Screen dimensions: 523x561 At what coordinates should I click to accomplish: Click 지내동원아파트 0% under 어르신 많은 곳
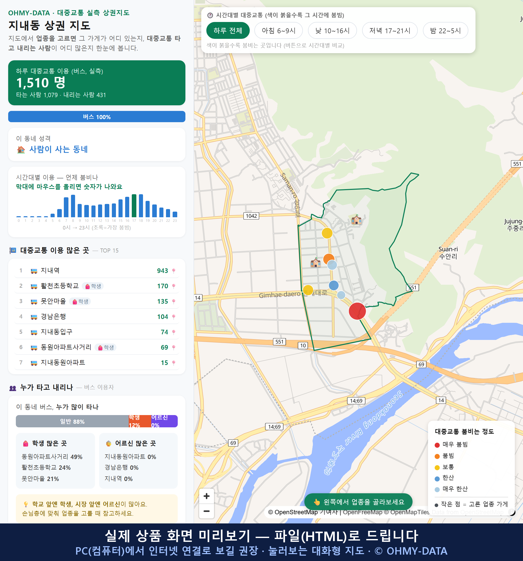click(130, 456)
